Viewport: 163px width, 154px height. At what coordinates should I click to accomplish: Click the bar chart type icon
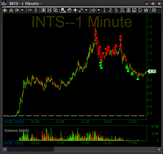click(5, 10)
